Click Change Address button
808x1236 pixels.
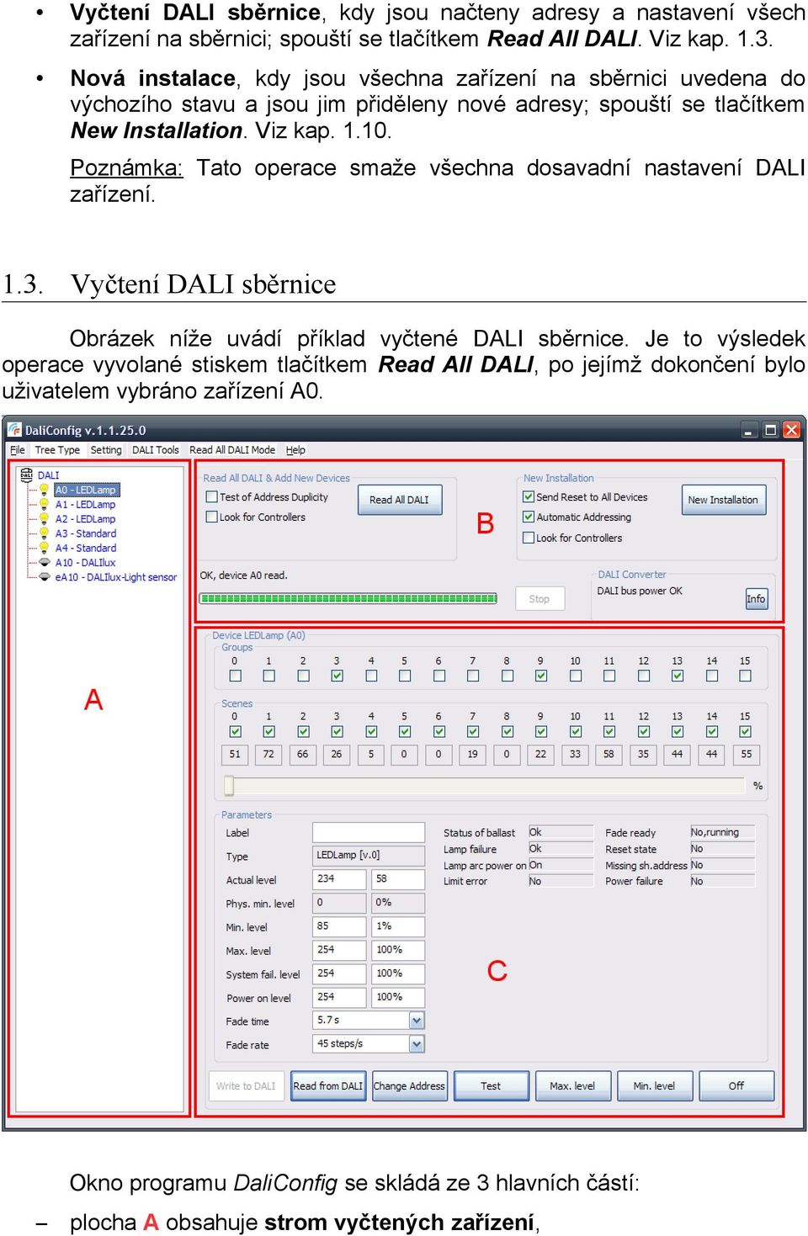click(409, 1086)
